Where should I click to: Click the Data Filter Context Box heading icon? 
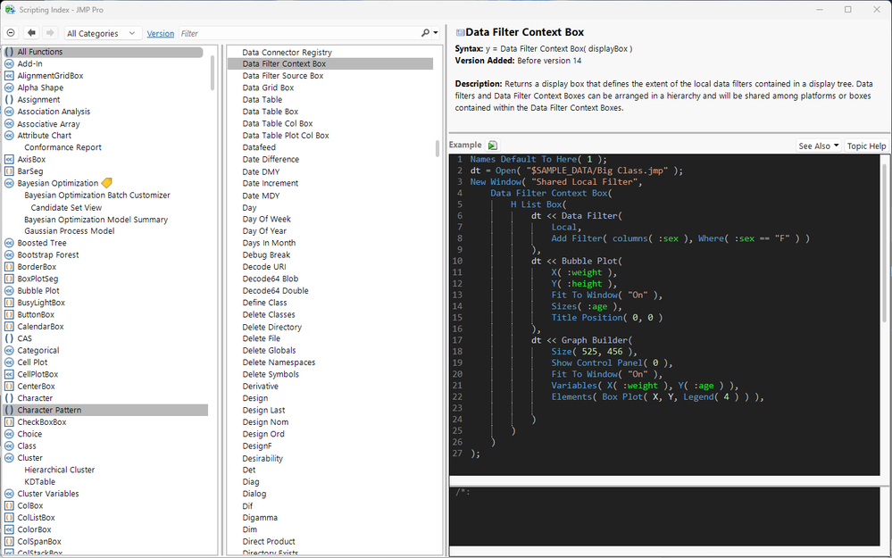pos(460,32)
